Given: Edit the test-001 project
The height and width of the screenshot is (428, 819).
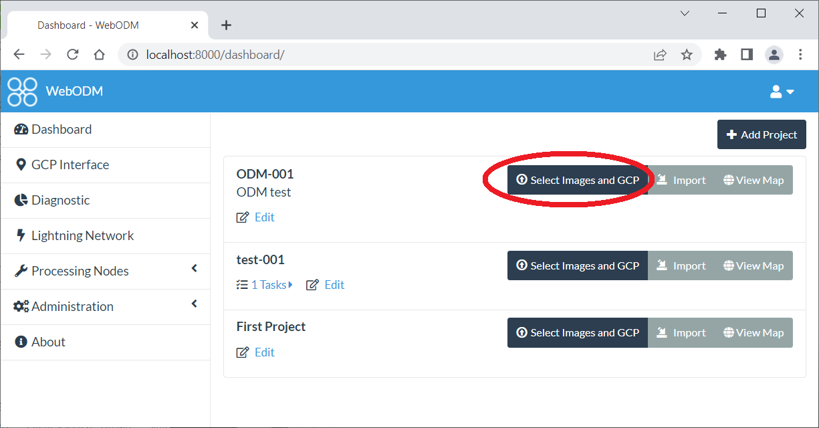Looking at the screenshot, I should click(x=326, y=285).
